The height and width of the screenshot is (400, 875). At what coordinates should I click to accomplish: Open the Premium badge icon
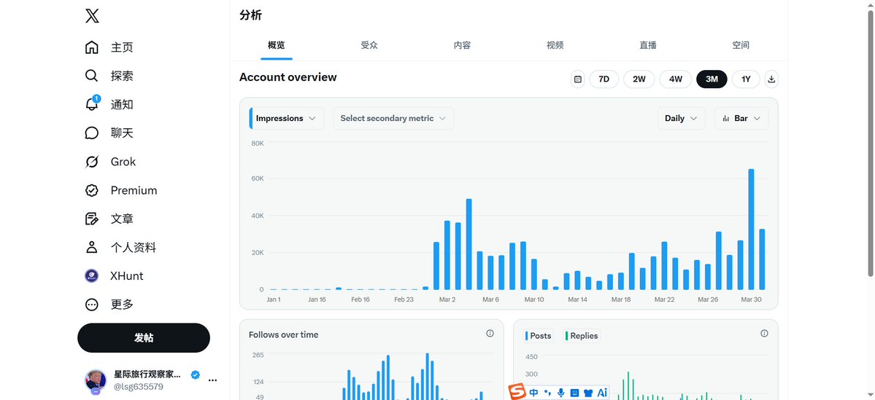click(x=91, y=191)
